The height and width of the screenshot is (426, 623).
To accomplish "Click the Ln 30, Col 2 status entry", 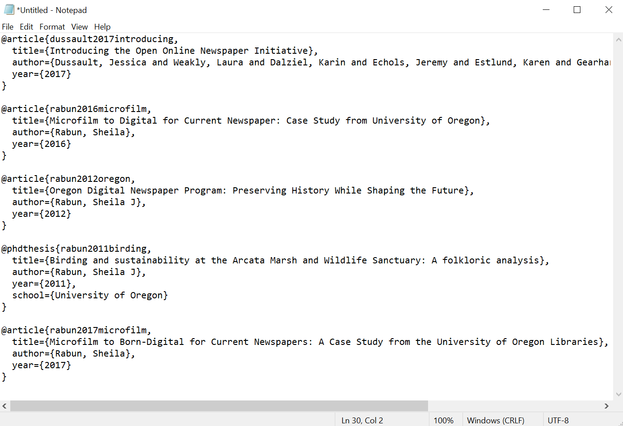I will (362, 420).
